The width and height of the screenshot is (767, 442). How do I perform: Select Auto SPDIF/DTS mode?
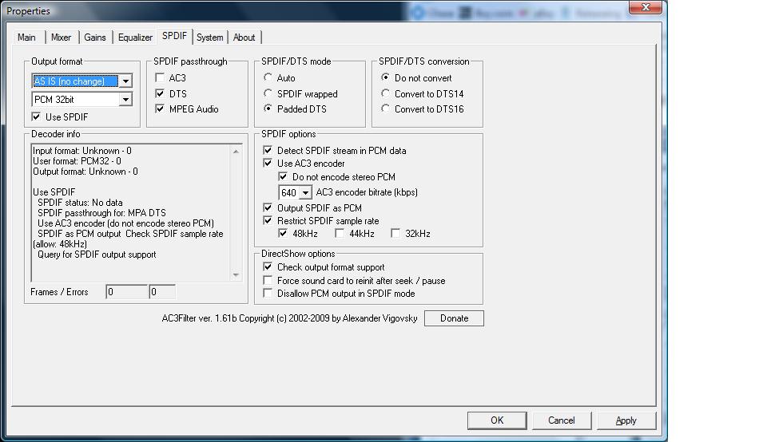tap(268, 78)
